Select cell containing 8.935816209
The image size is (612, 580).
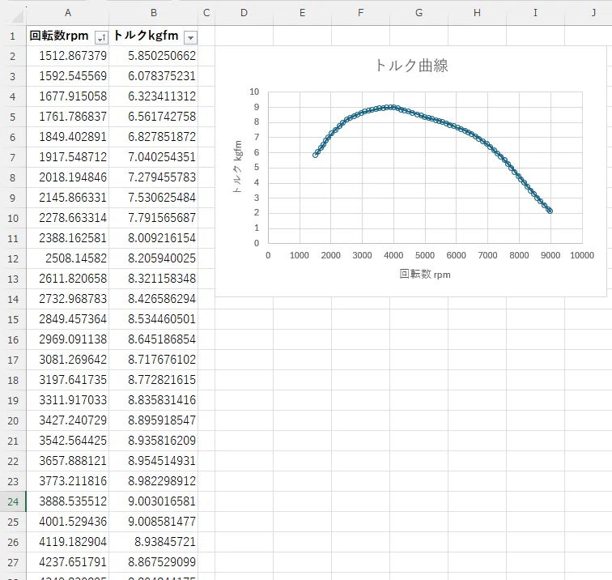(154, 441)
